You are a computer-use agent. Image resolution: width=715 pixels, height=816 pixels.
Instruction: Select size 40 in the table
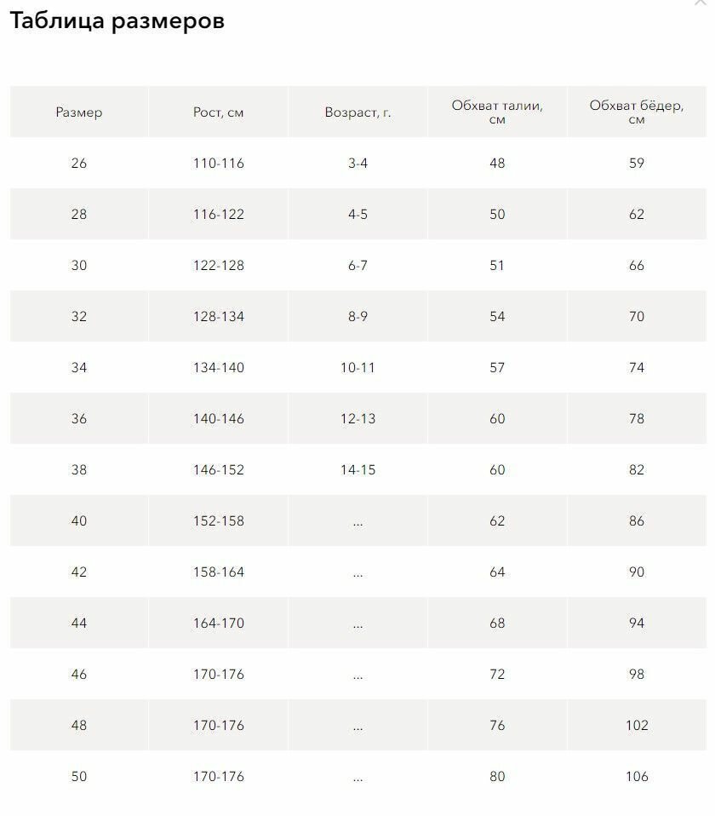(79, 520)
